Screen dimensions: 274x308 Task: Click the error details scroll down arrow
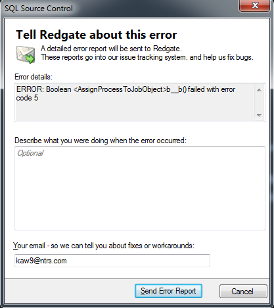point(259,115)
